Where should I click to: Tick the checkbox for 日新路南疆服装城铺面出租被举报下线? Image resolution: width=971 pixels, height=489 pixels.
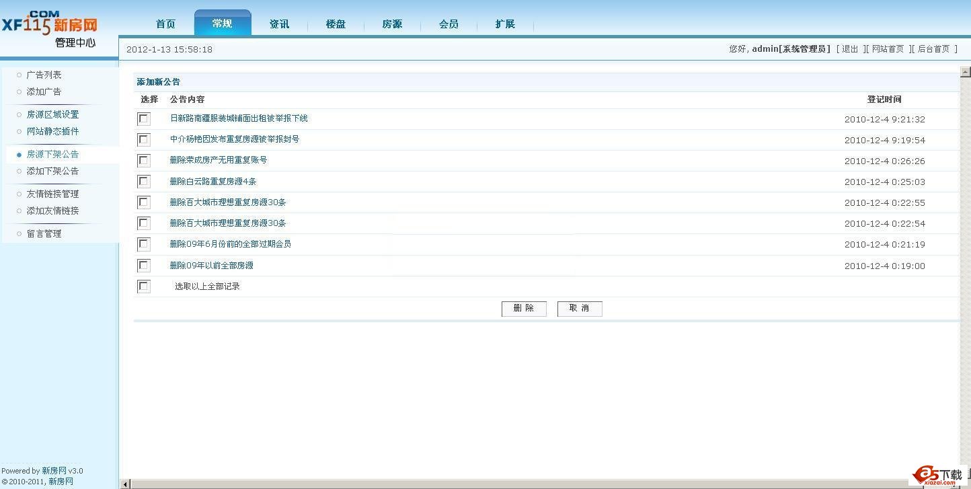click(144, 119)
